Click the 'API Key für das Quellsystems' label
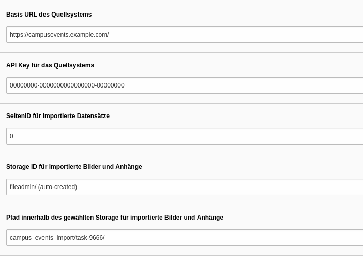 [50, 65]
